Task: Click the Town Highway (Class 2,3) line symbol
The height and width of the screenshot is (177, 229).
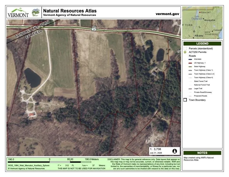Action: [x=190, y=74]
